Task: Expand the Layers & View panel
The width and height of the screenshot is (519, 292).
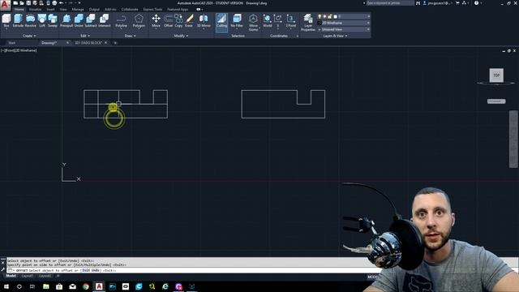Action: (335, 36)
